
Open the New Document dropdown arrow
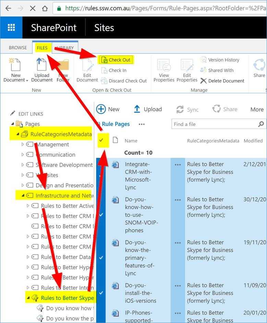(x=27, y=80)
